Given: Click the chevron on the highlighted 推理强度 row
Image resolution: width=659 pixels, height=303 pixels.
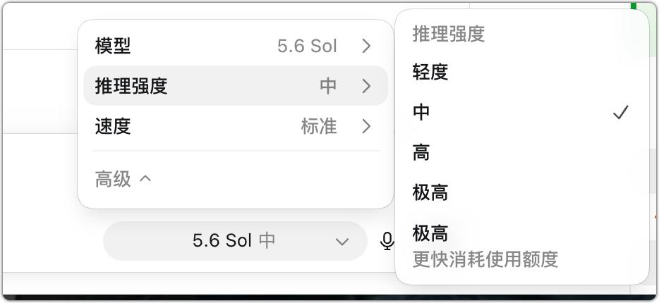Looking at the screenshot, I should click(x=366, y=86).
